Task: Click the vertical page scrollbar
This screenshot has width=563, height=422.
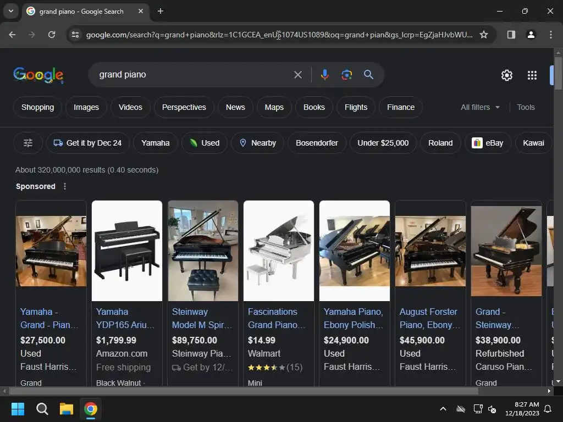Action: click(x=558, y=74)
